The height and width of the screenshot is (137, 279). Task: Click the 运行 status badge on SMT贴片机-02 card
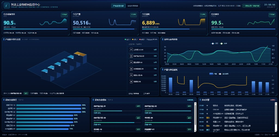click(x=189, y=106)
